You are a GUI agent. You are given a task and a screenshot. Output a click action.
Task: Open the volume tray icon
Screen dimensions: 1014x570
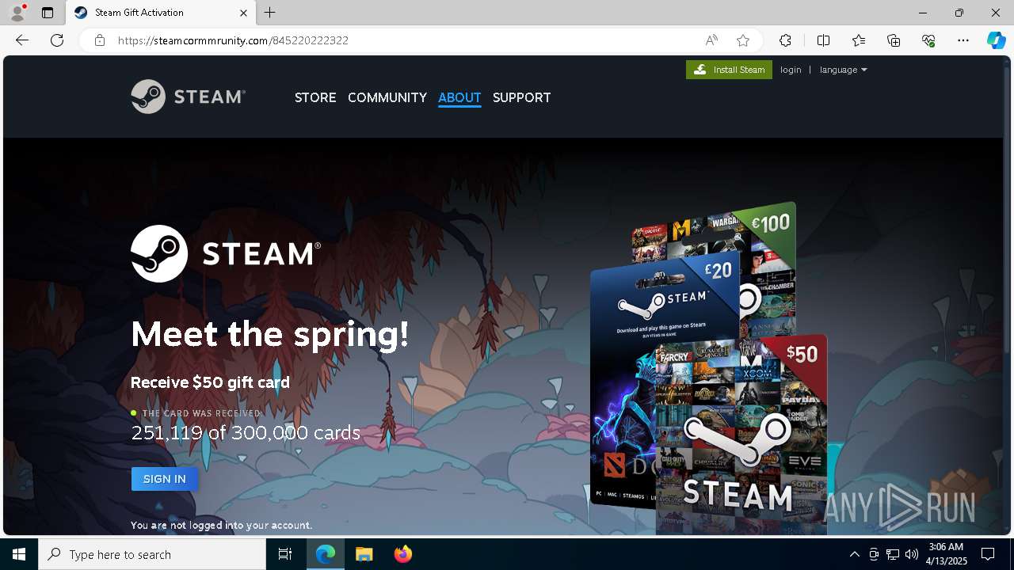point(912,554)
